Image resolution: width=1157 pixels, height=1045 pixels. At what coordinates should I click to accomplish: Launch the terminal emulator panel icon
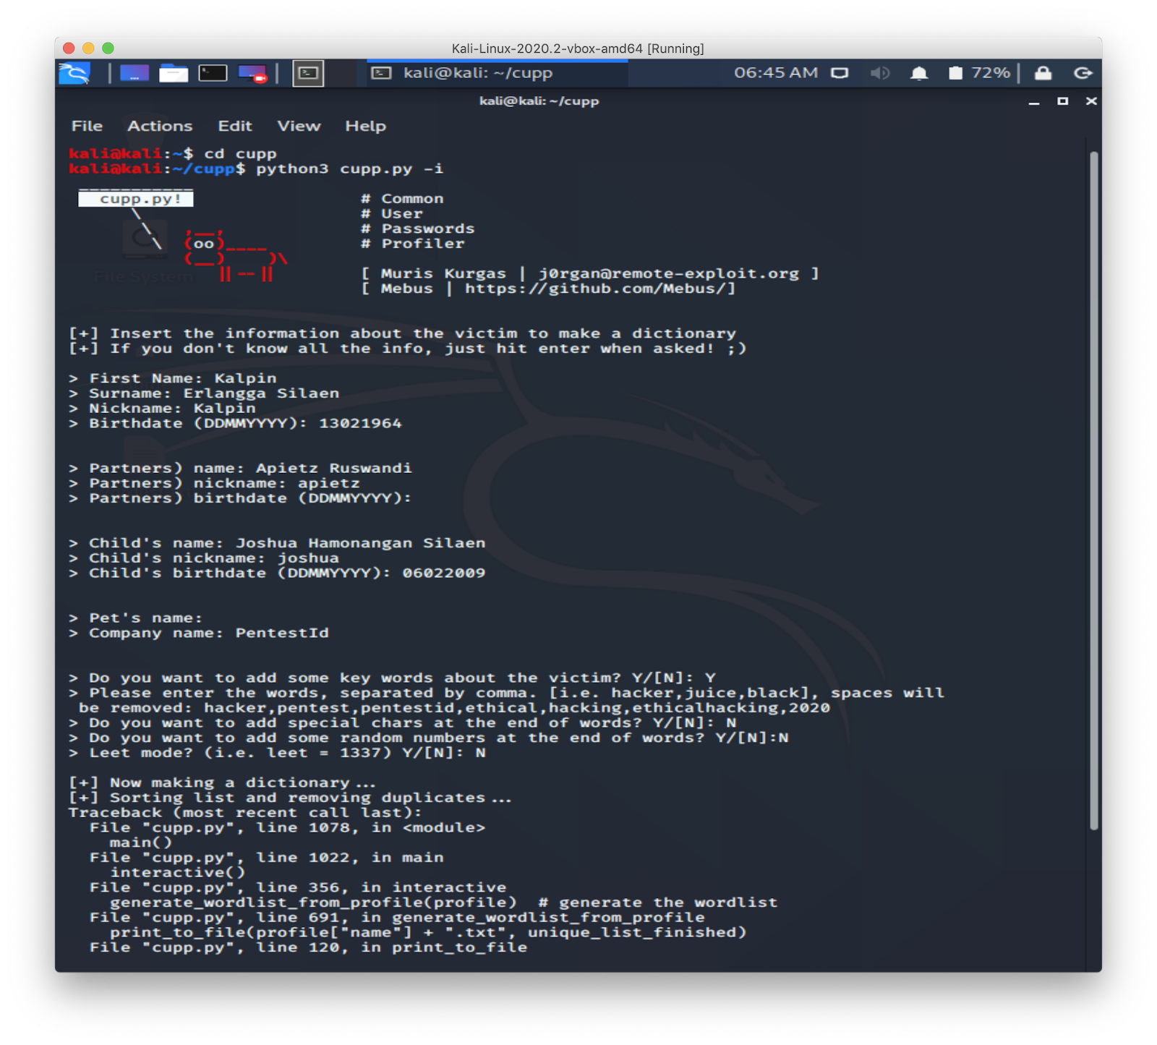[213, 73]
